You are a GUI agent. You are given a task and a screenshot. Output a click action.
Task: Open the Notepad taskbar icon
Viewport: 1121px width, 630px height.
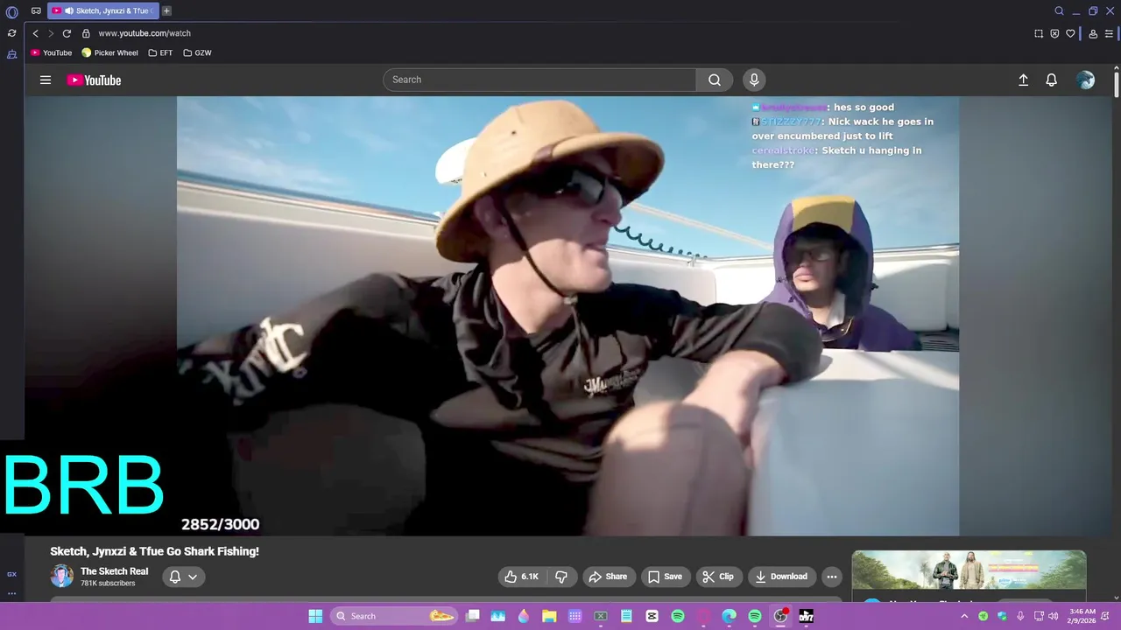[x=626, y=616]
